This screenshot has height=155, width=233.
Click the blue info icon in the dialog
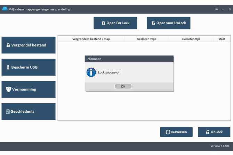point(91,72)
